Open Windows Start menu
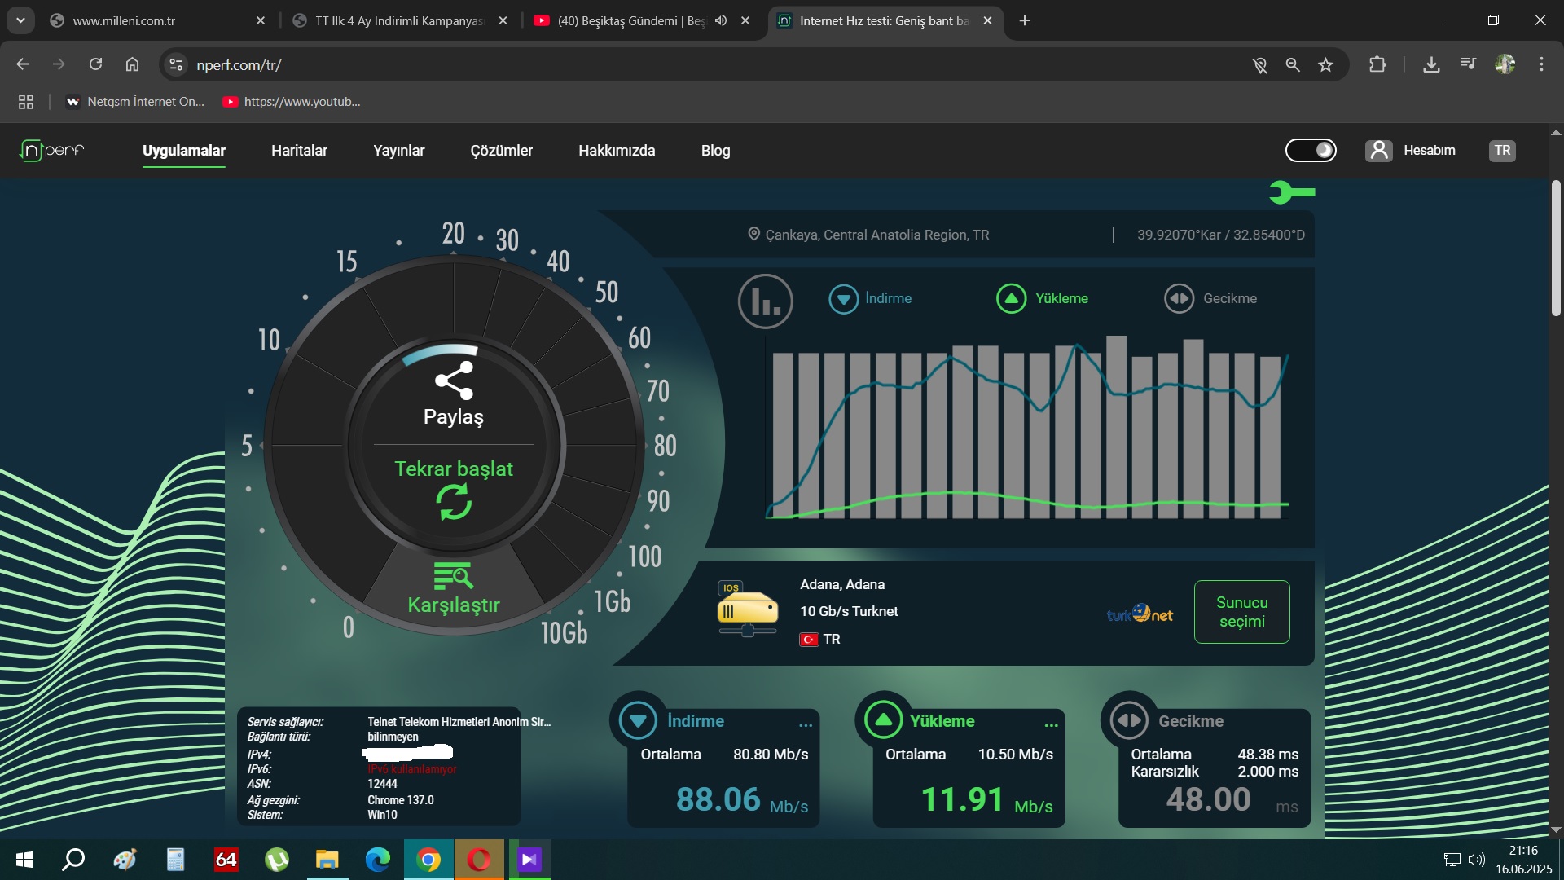 (24, 860)
